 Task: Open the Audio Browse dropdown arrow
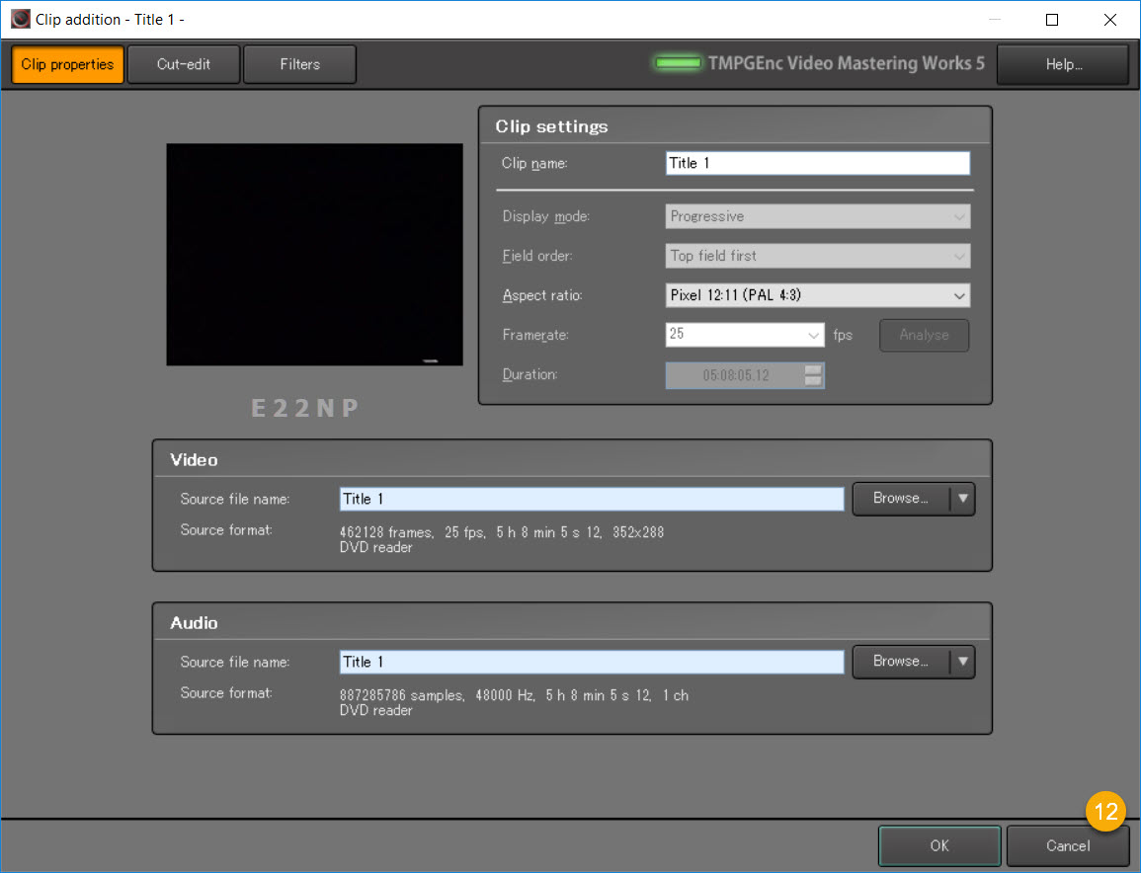pyautogui.click(x=963, y=662)
